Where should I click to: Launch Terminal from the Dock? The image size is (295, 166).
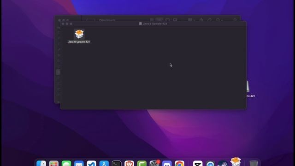coord(117,163)
